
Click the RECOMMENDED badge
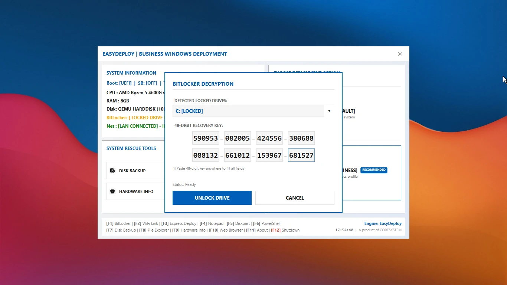point(374,170)
